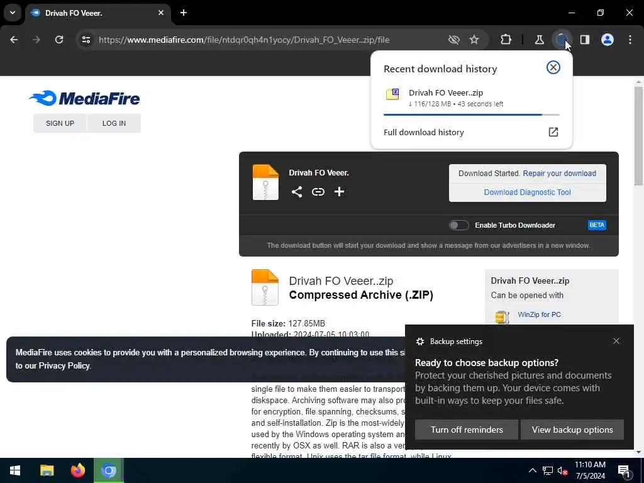Close the Drivah FO Veeer tab

coord(161,13)
